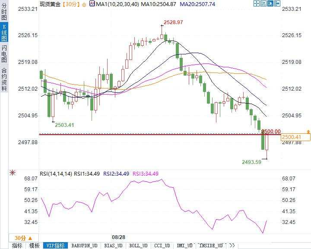Image resolution: width=311 pixels, height=249 pixels.
Task: Select the VIP指标 tab
Action: (x=55, y=246)
